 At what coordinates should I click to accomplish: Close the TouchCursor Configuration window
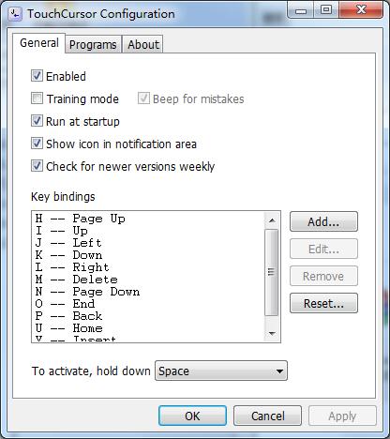tap(361, 10)
